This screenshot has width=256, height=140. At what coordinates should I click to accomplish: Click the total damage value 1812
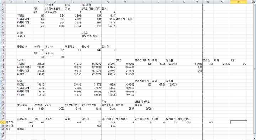pyautogui.click(x=25, y=109)
